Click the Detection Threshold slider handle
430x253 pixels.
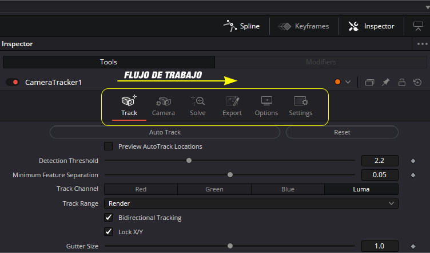[x=189, y=160]
